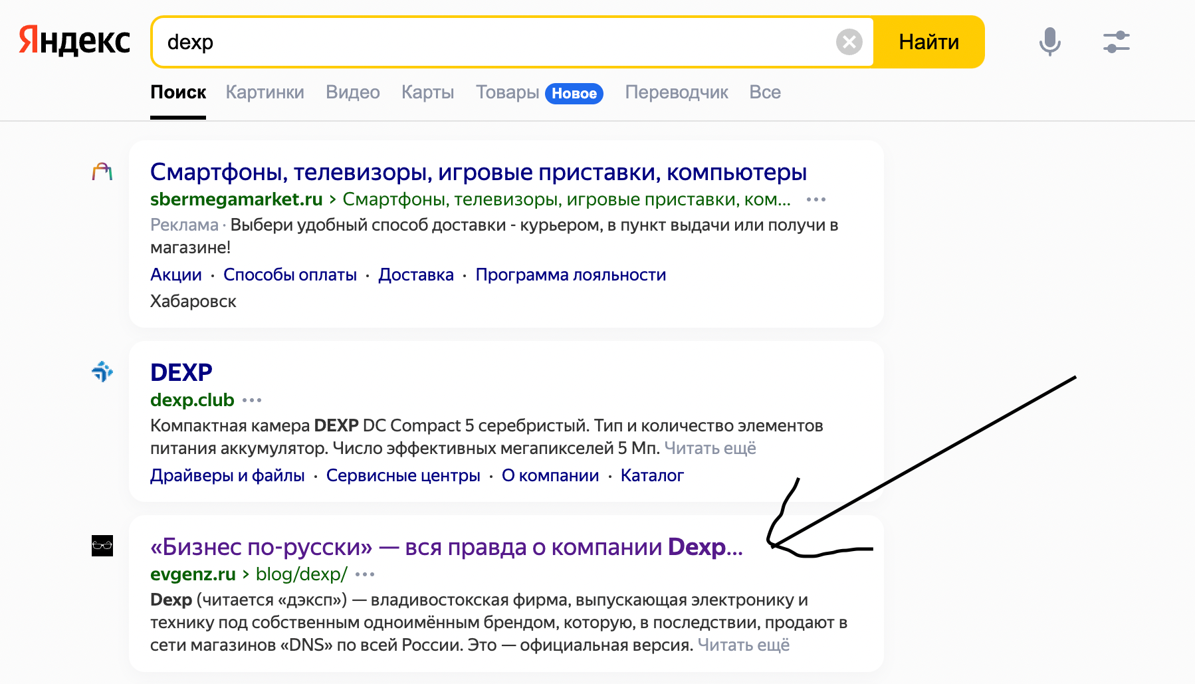Image resolution: width=1195 pixels, height=684 pixels.
Task: Expand Читать ещё on dexp.club snippet
Action: [x=710, y=448]
